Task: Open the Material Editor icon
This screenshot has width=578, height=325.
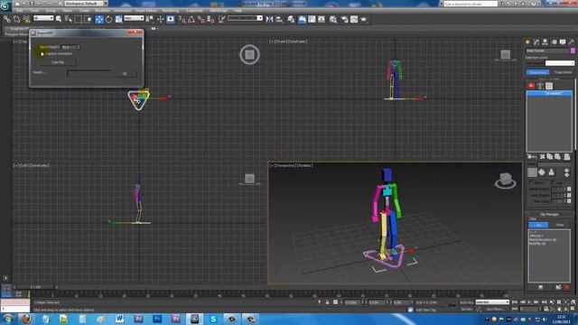Action: click(333, 19)
